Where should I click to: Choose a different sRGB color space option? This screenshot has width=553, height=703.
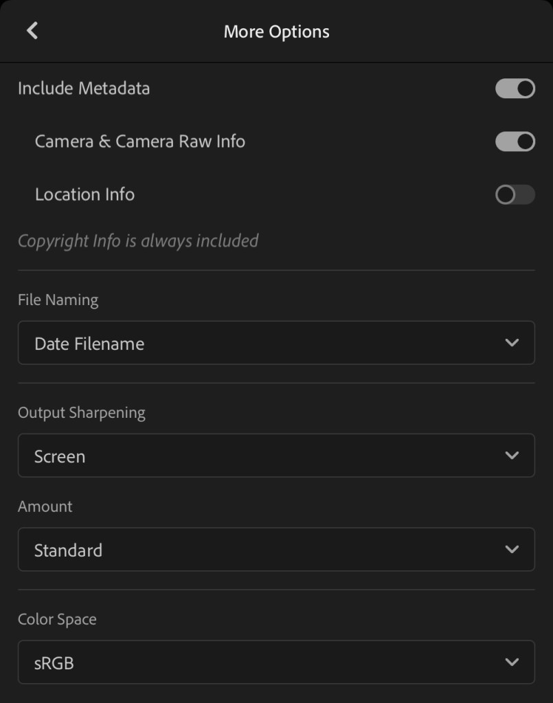point(275,662)
